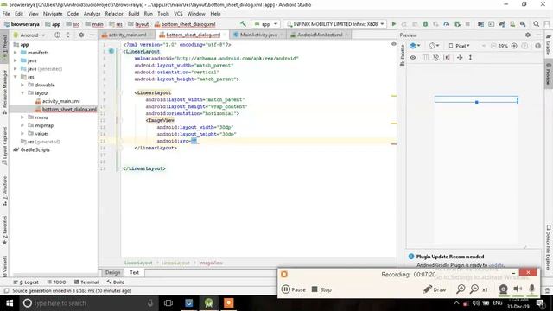Screen dimensions: 553x311
Task: Open the Build menu
Action: 133,14
